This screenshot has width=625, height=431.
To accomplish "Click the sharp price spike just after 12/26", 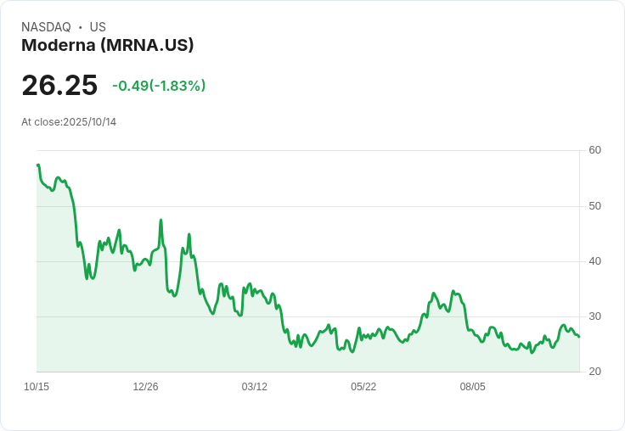I will coord(160,221).
